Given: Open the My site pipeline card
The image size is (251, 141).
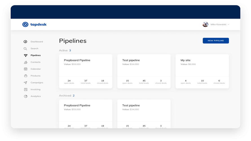Looking at the screenshot, I should (x=202, y=68).
